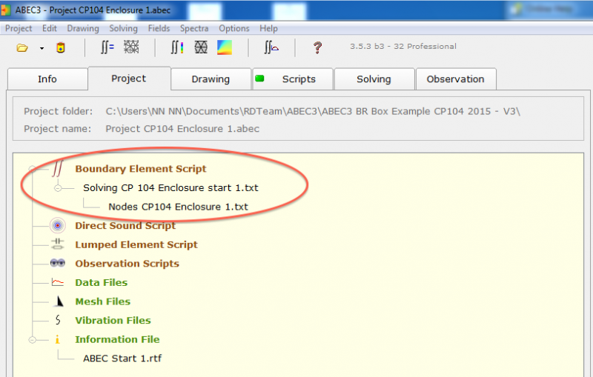Switch to the Solving tab
This screenshot has width=593, height=377.
pos(374,79)
